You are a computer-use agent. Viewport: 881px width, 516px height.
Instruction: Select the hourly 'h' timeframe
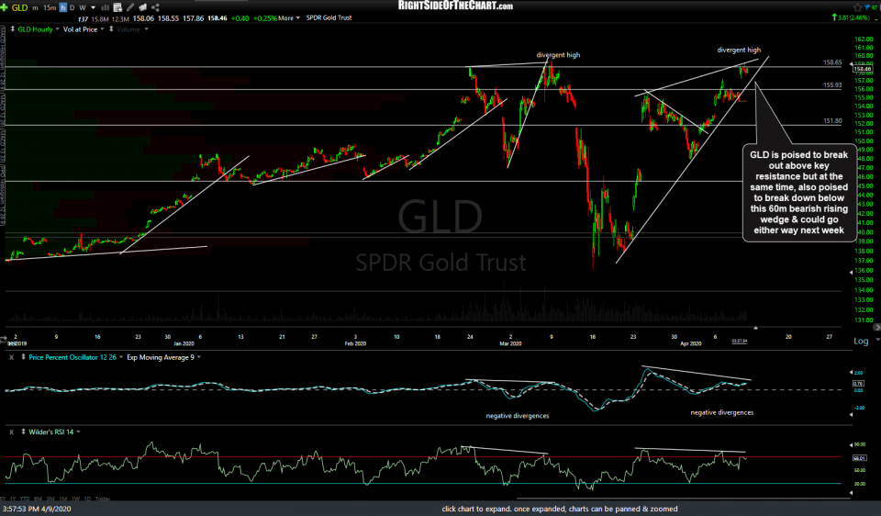[x=63, y=8]
